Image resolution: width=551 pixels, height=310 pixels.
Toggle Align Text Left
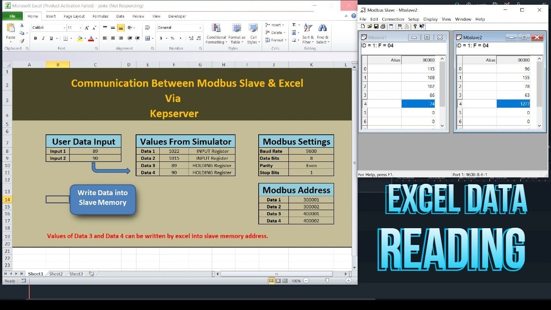pos(105,38)
